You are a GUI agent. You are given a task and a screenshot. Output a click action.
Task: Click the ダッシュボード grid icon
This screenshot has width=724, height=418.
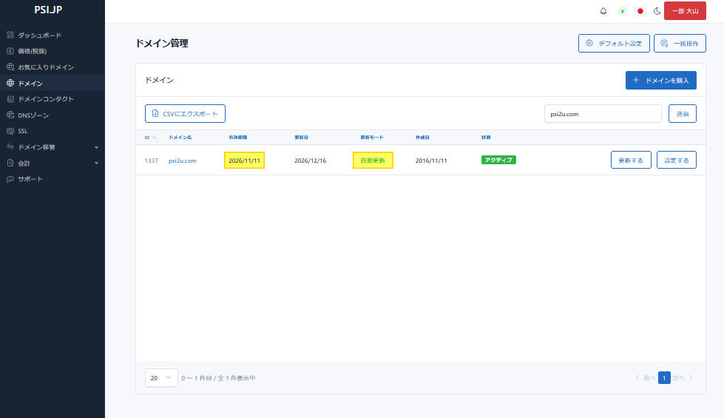pos(10,36)
